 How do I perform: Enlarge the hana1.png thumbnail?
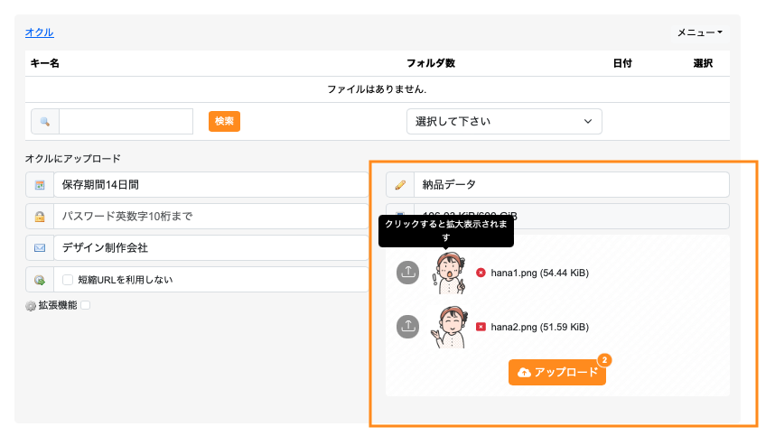[x=449, y=273]
